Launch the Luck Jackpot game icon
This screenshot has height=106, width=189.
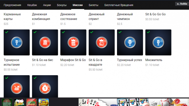click(x=44, y=102)
